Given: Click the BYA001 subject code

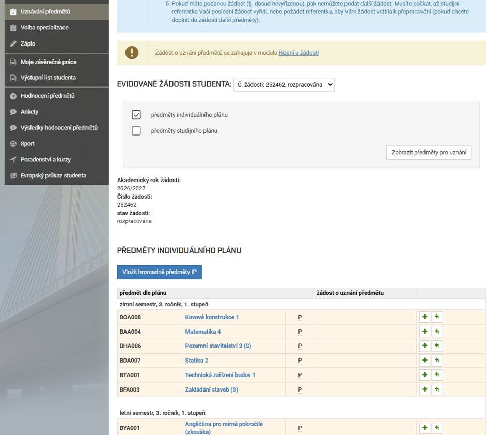Looking at the screenshot, I should tap(130, 428).
